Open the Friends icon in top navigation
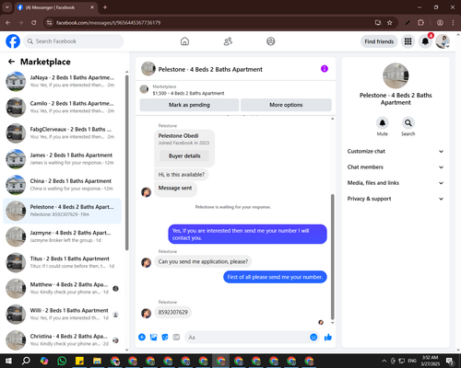This screenshot has width=461, height=368. (x=228, y=41)
